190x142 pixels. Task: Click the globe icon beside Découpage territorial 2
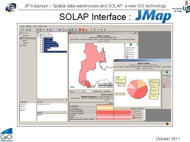[x=21, y=38]
